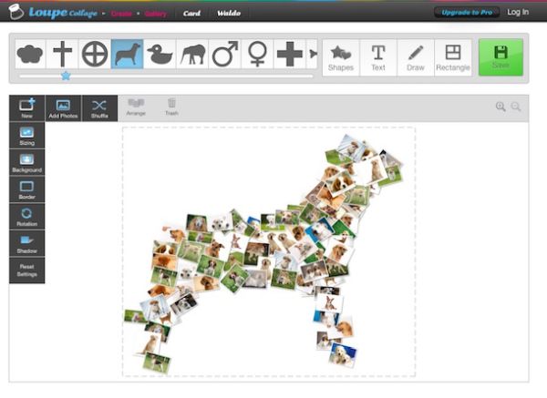Viewport: 547px width, 398px height.
Task: Zoom in on the collage canvas
Action: [501, 107]
